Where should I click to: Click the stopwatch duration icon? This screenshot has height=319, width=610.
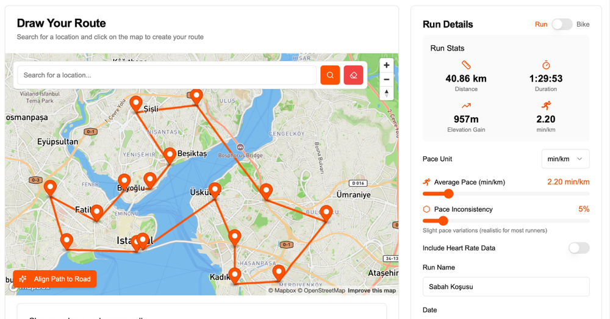(546, 65)
